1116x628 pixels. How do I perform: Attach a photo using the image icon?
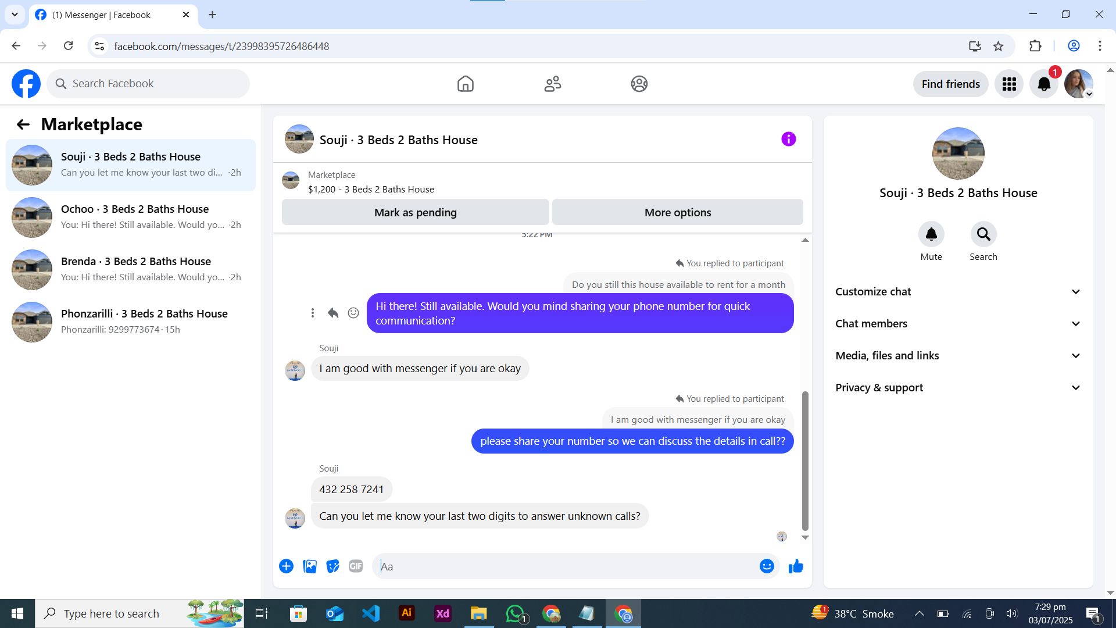(310, 566)
